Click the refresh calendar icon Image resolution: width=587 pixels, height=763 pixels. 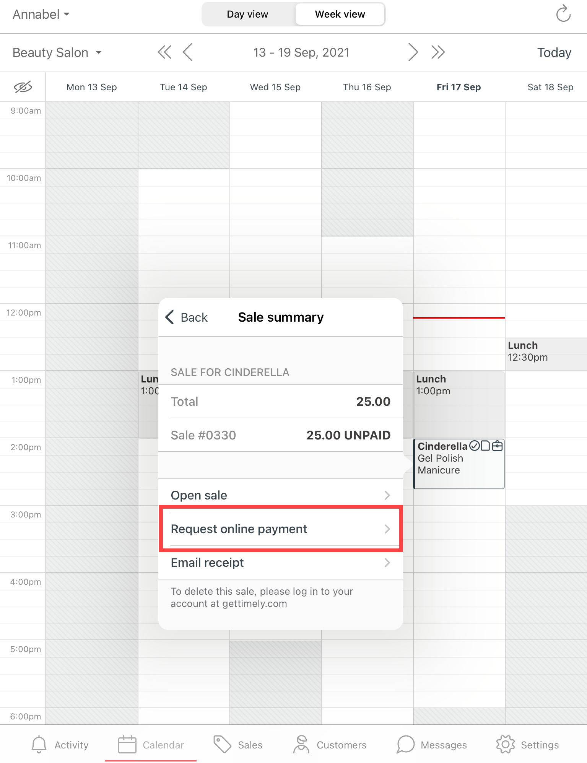[563, 14]
